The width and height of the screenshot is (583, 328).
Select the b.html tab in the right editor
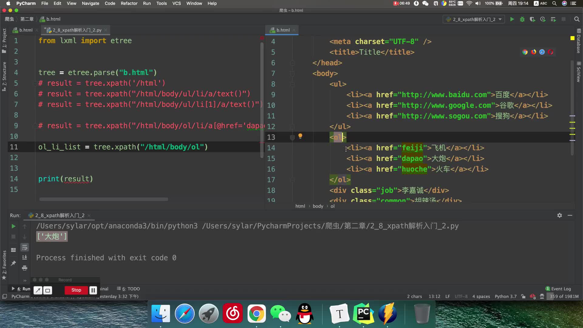click(282, 30)
